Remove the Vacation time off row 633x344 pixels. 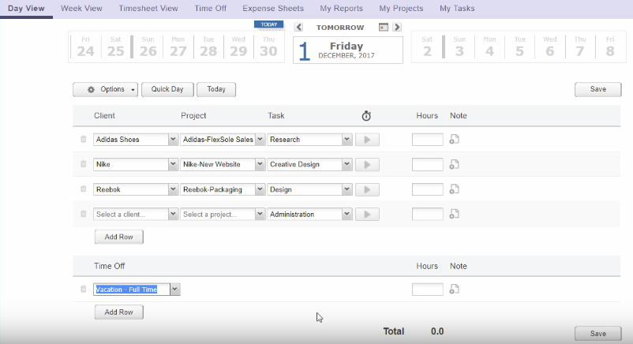[x=83, y=289]
